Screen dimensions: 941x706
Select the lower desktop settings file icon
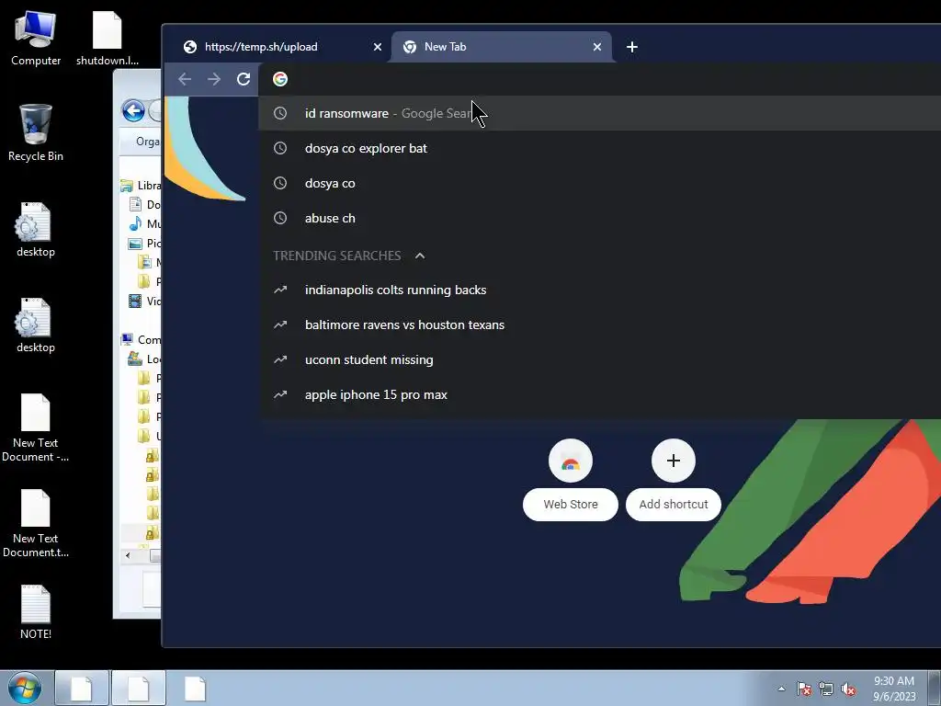coord(36,325)
